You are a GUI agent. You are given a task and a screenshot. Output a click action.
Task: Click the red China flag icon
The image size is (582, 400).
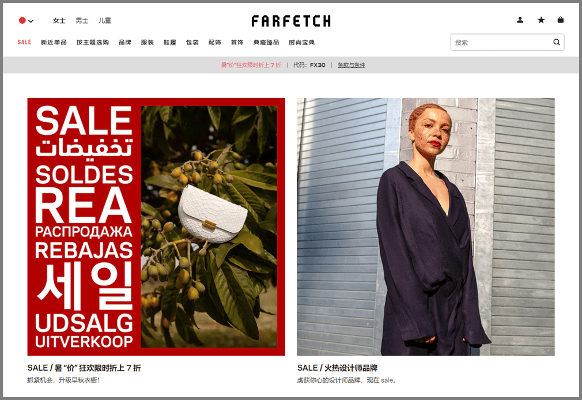pyautogui.click(x=22, y=20)
